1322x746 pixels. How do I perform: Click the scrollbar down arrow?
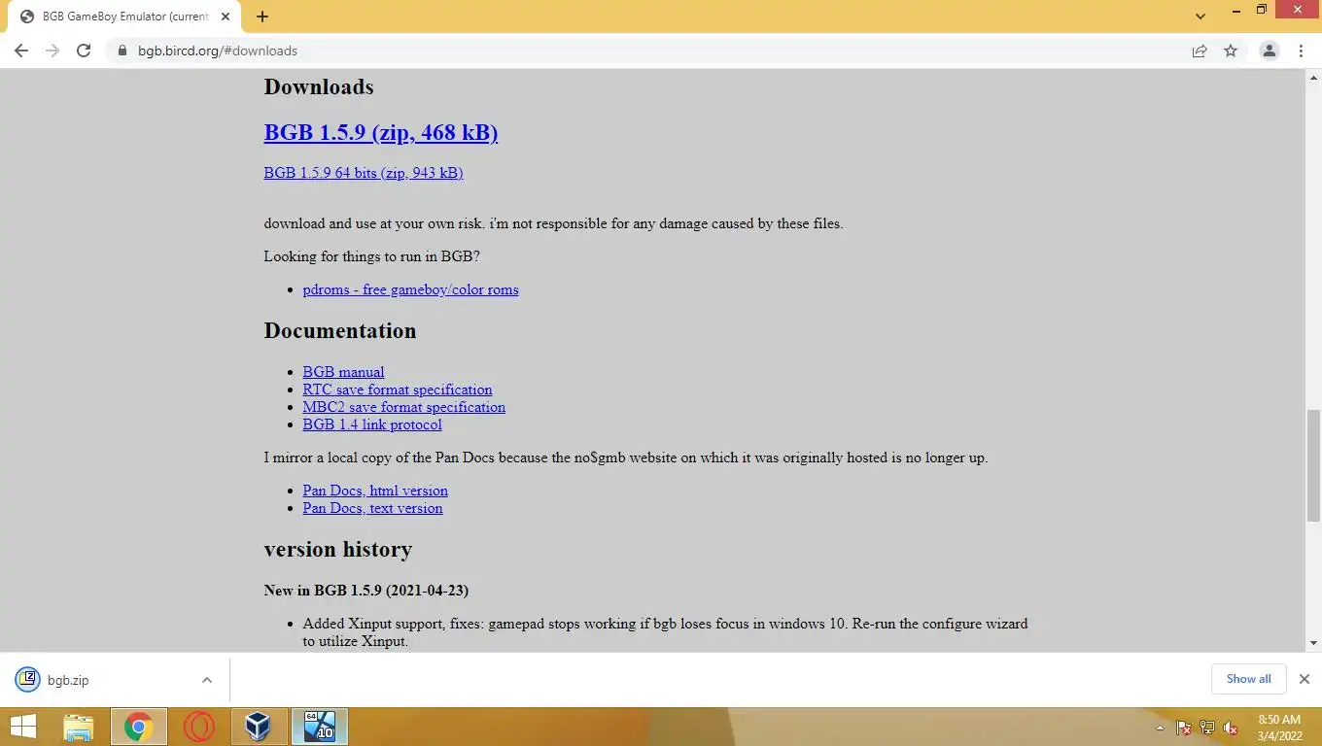[1313, 643]
